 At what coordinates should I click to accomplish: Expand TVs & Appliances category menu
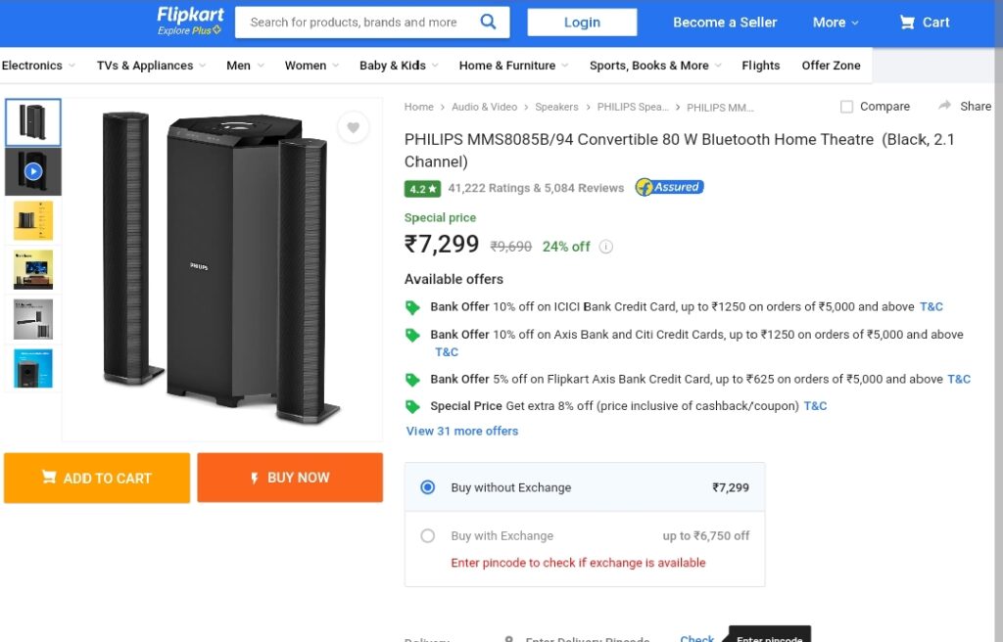point(152,66)
